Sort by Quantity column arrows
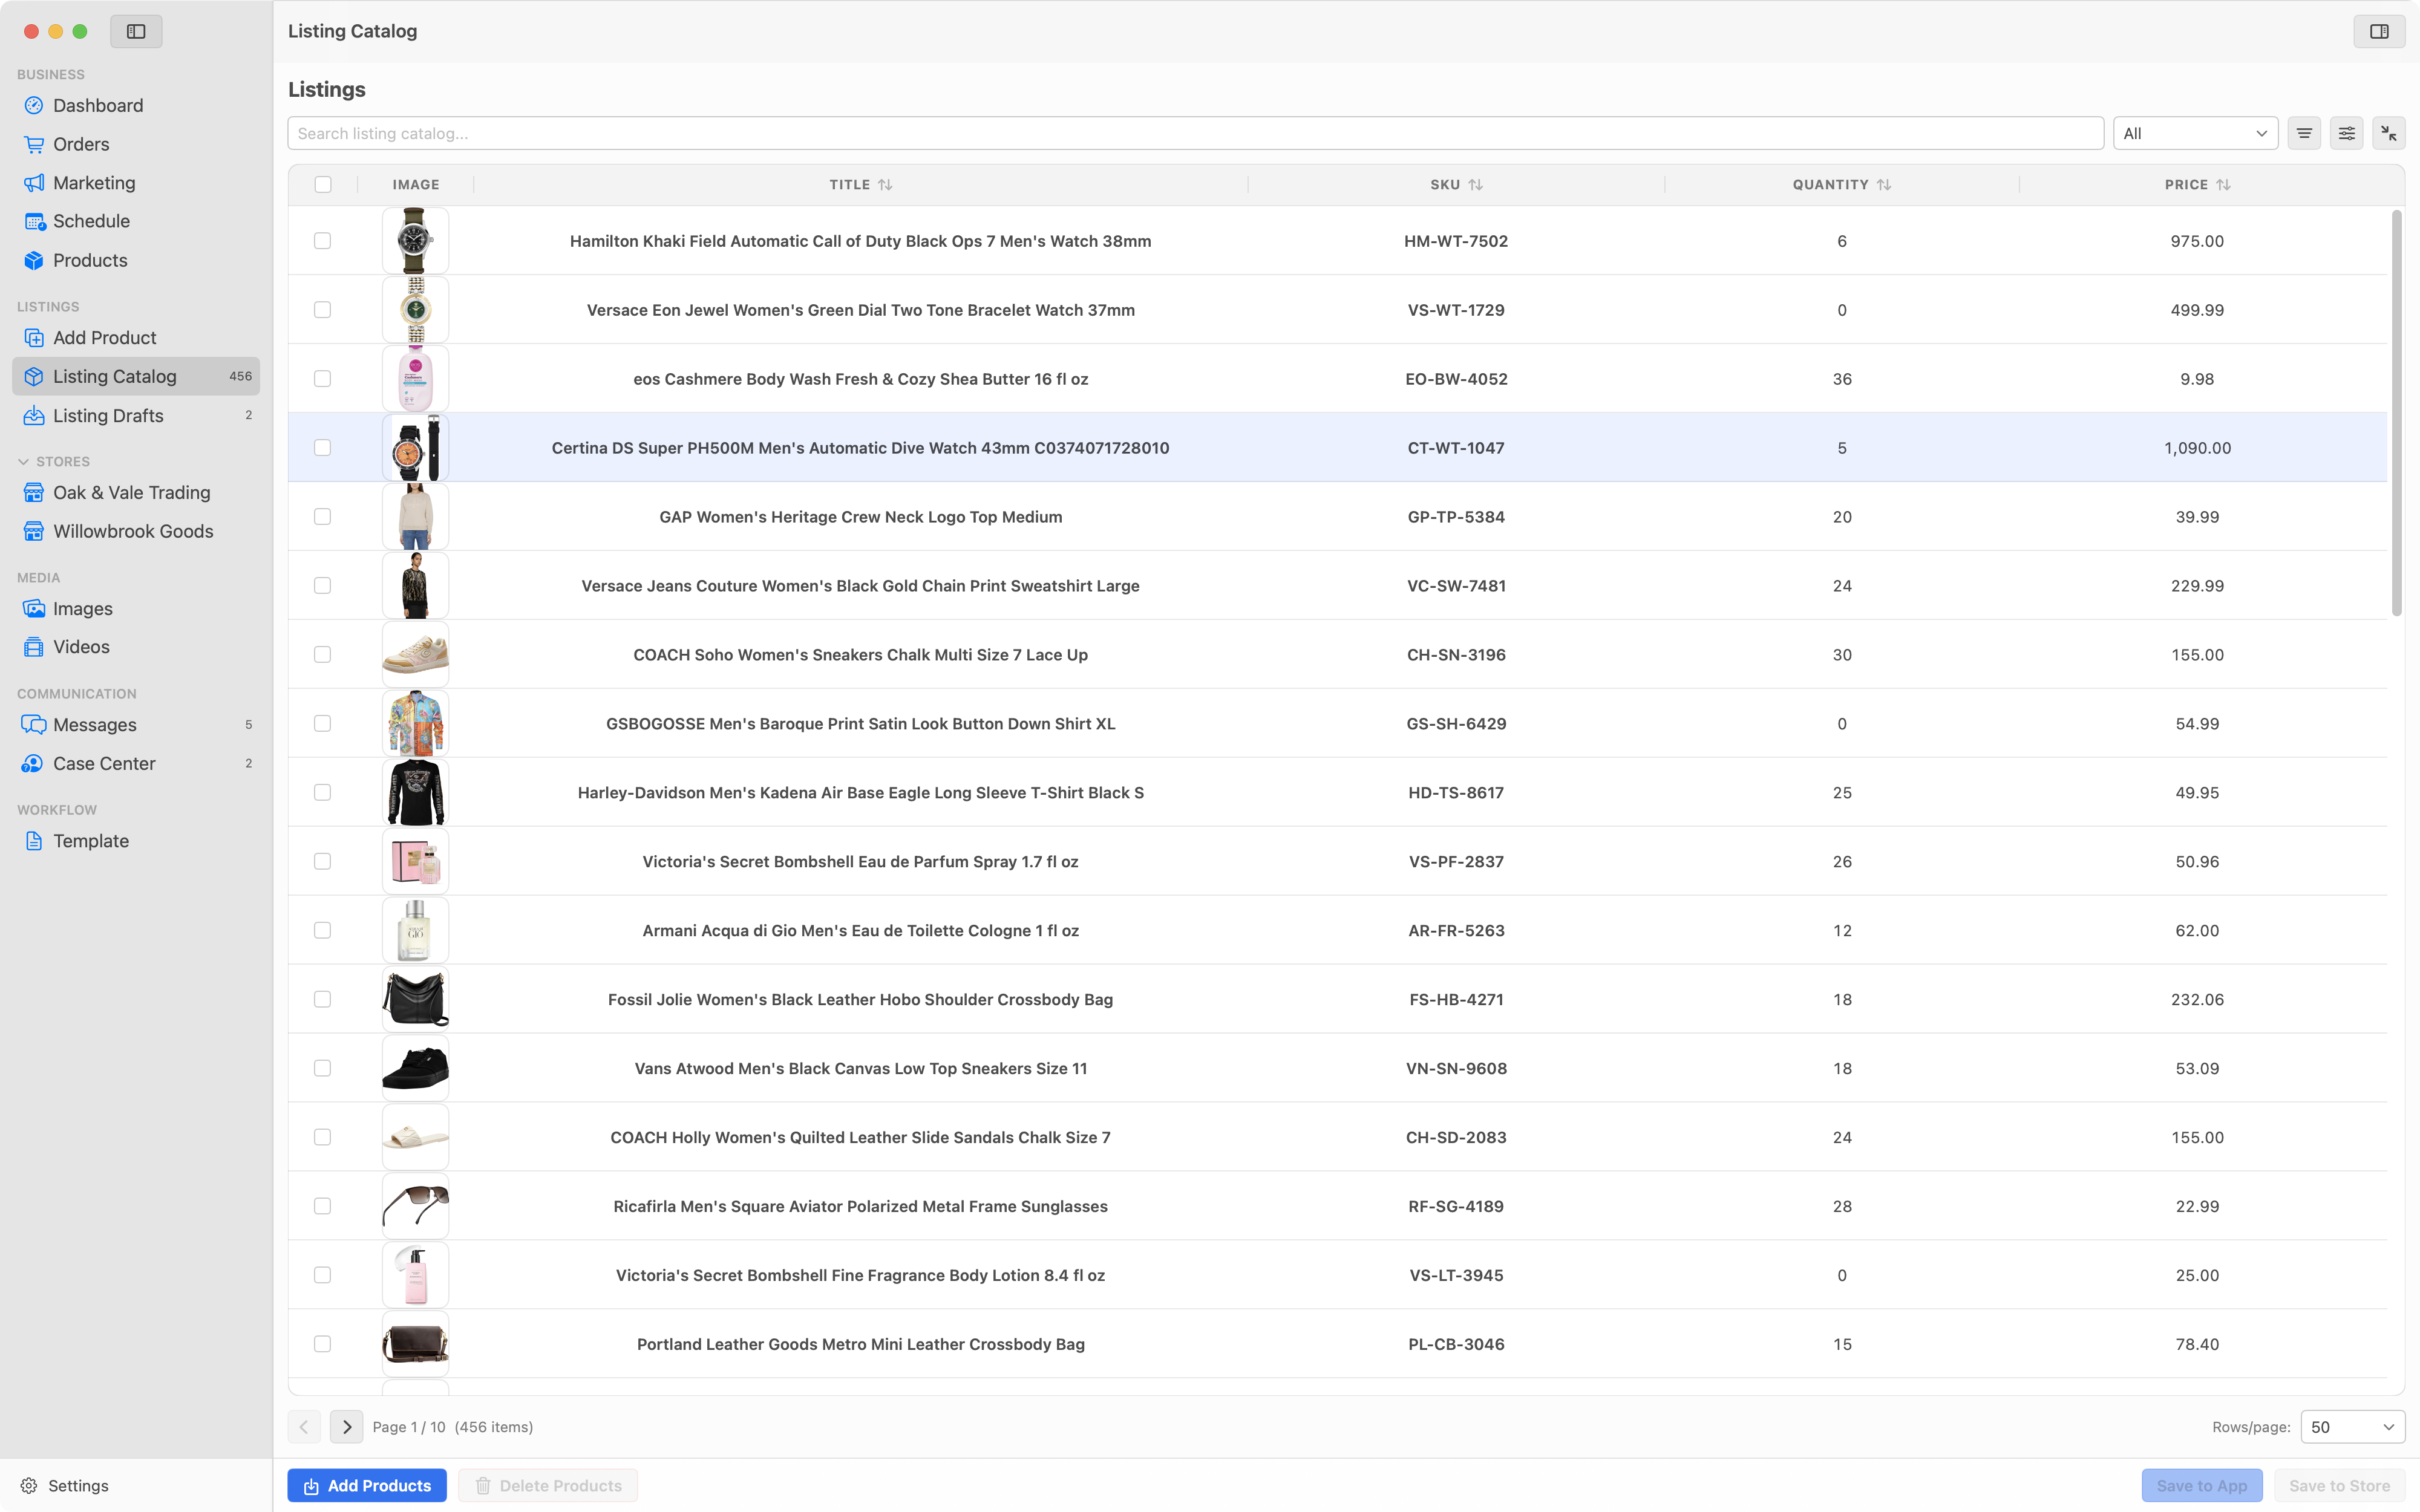Image resolution: width=2420 pixels, height=1512 pixels. coord(1884,185)
